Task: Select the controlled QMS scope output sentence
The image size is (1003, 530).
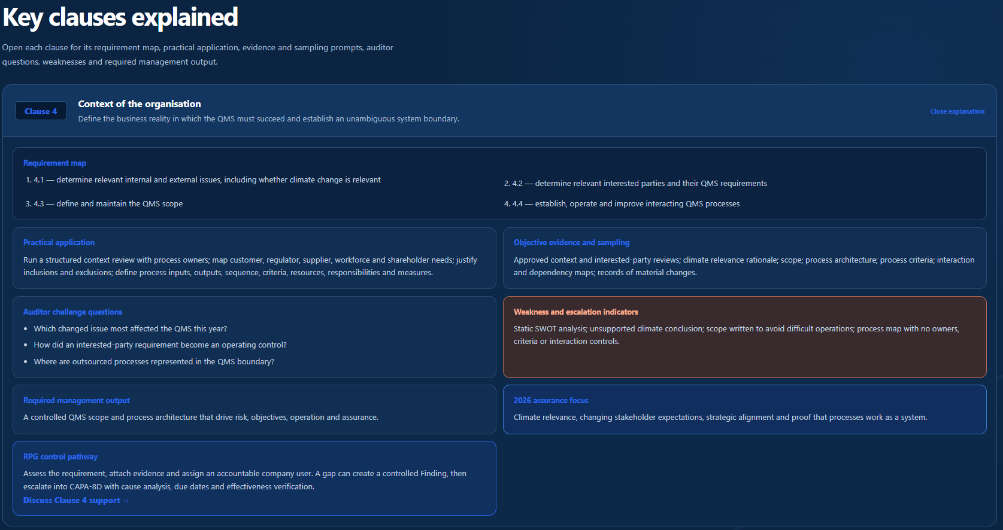Action: (x=201, y=417)
